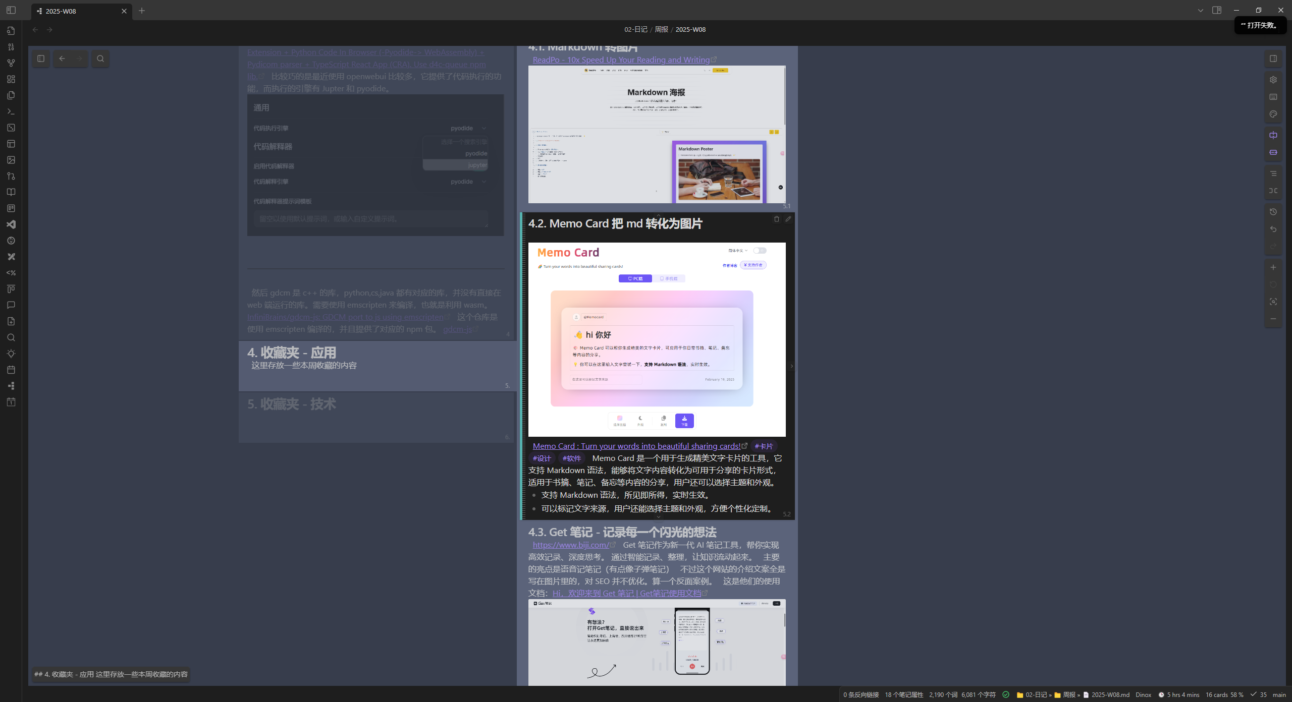Click the templater ribbon icon
The height and width of the screenshot is (702, 1292).
11,273
